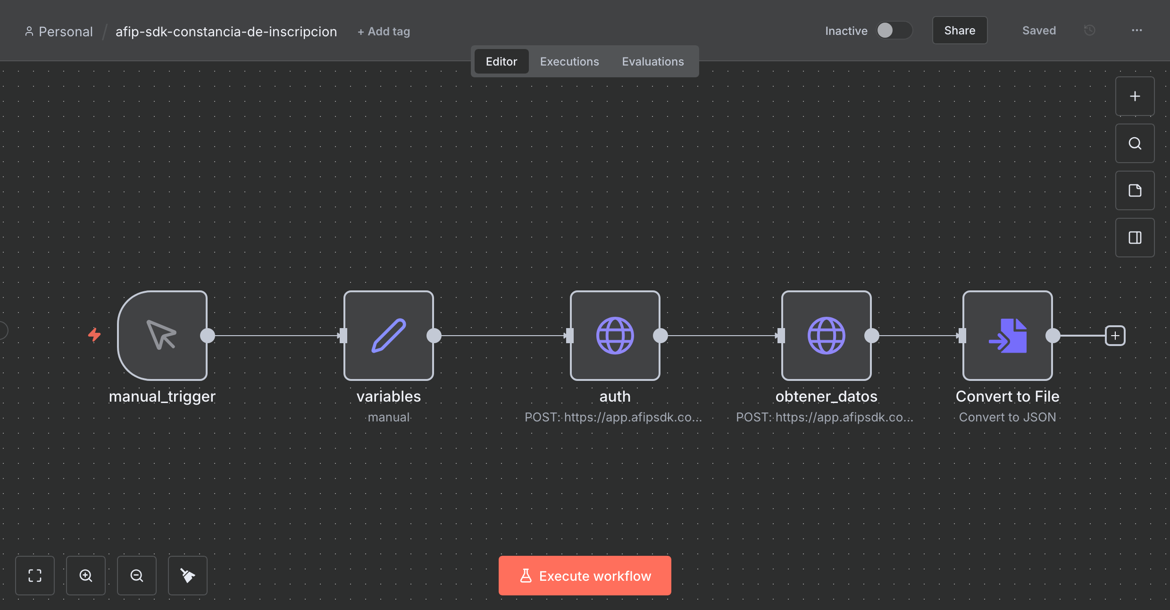Add a sticky note to canvas
Viewport: 1170px width, 610px height.
point(1135,190)
